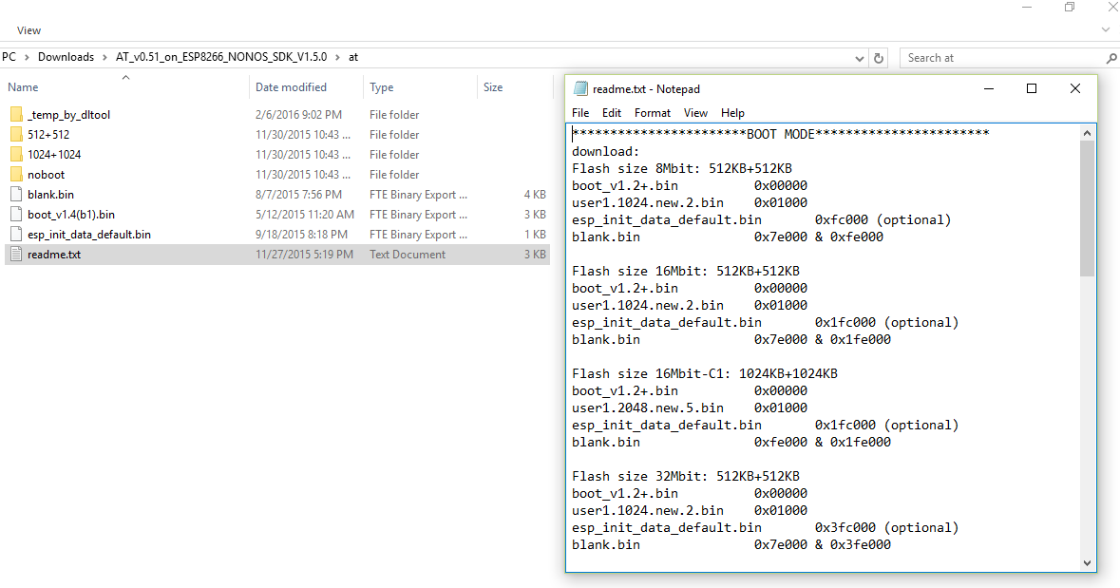Sort files by the Size column
Image resolution: width=1120 pixels, height=588 pixels.
493,87
